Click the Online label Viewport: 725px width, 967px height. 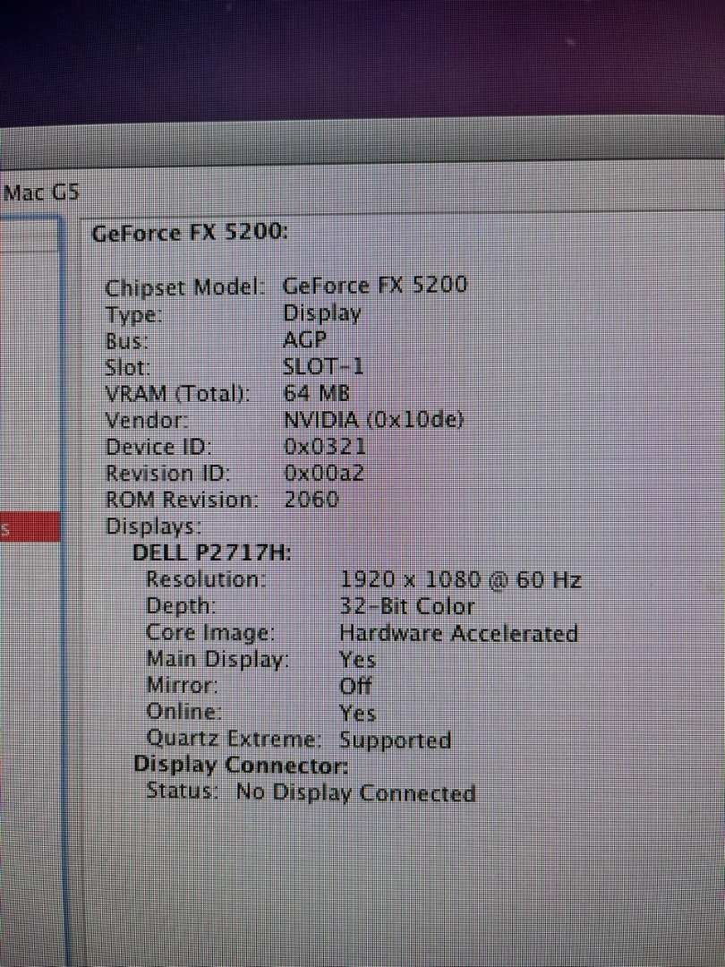(184, 713)
